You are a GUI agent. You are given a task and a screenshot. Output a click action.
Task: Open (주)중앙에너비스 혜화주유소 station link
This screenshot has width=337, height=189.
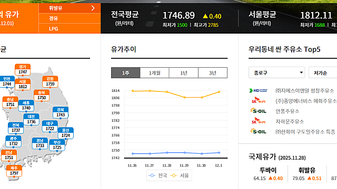tap(306, 101)
